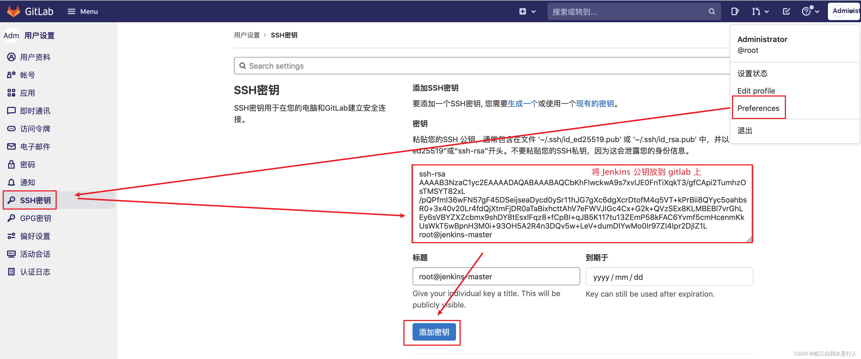Open the issues icon in navbar
This screenshot has width=861, height=359.
click(735, 12)
